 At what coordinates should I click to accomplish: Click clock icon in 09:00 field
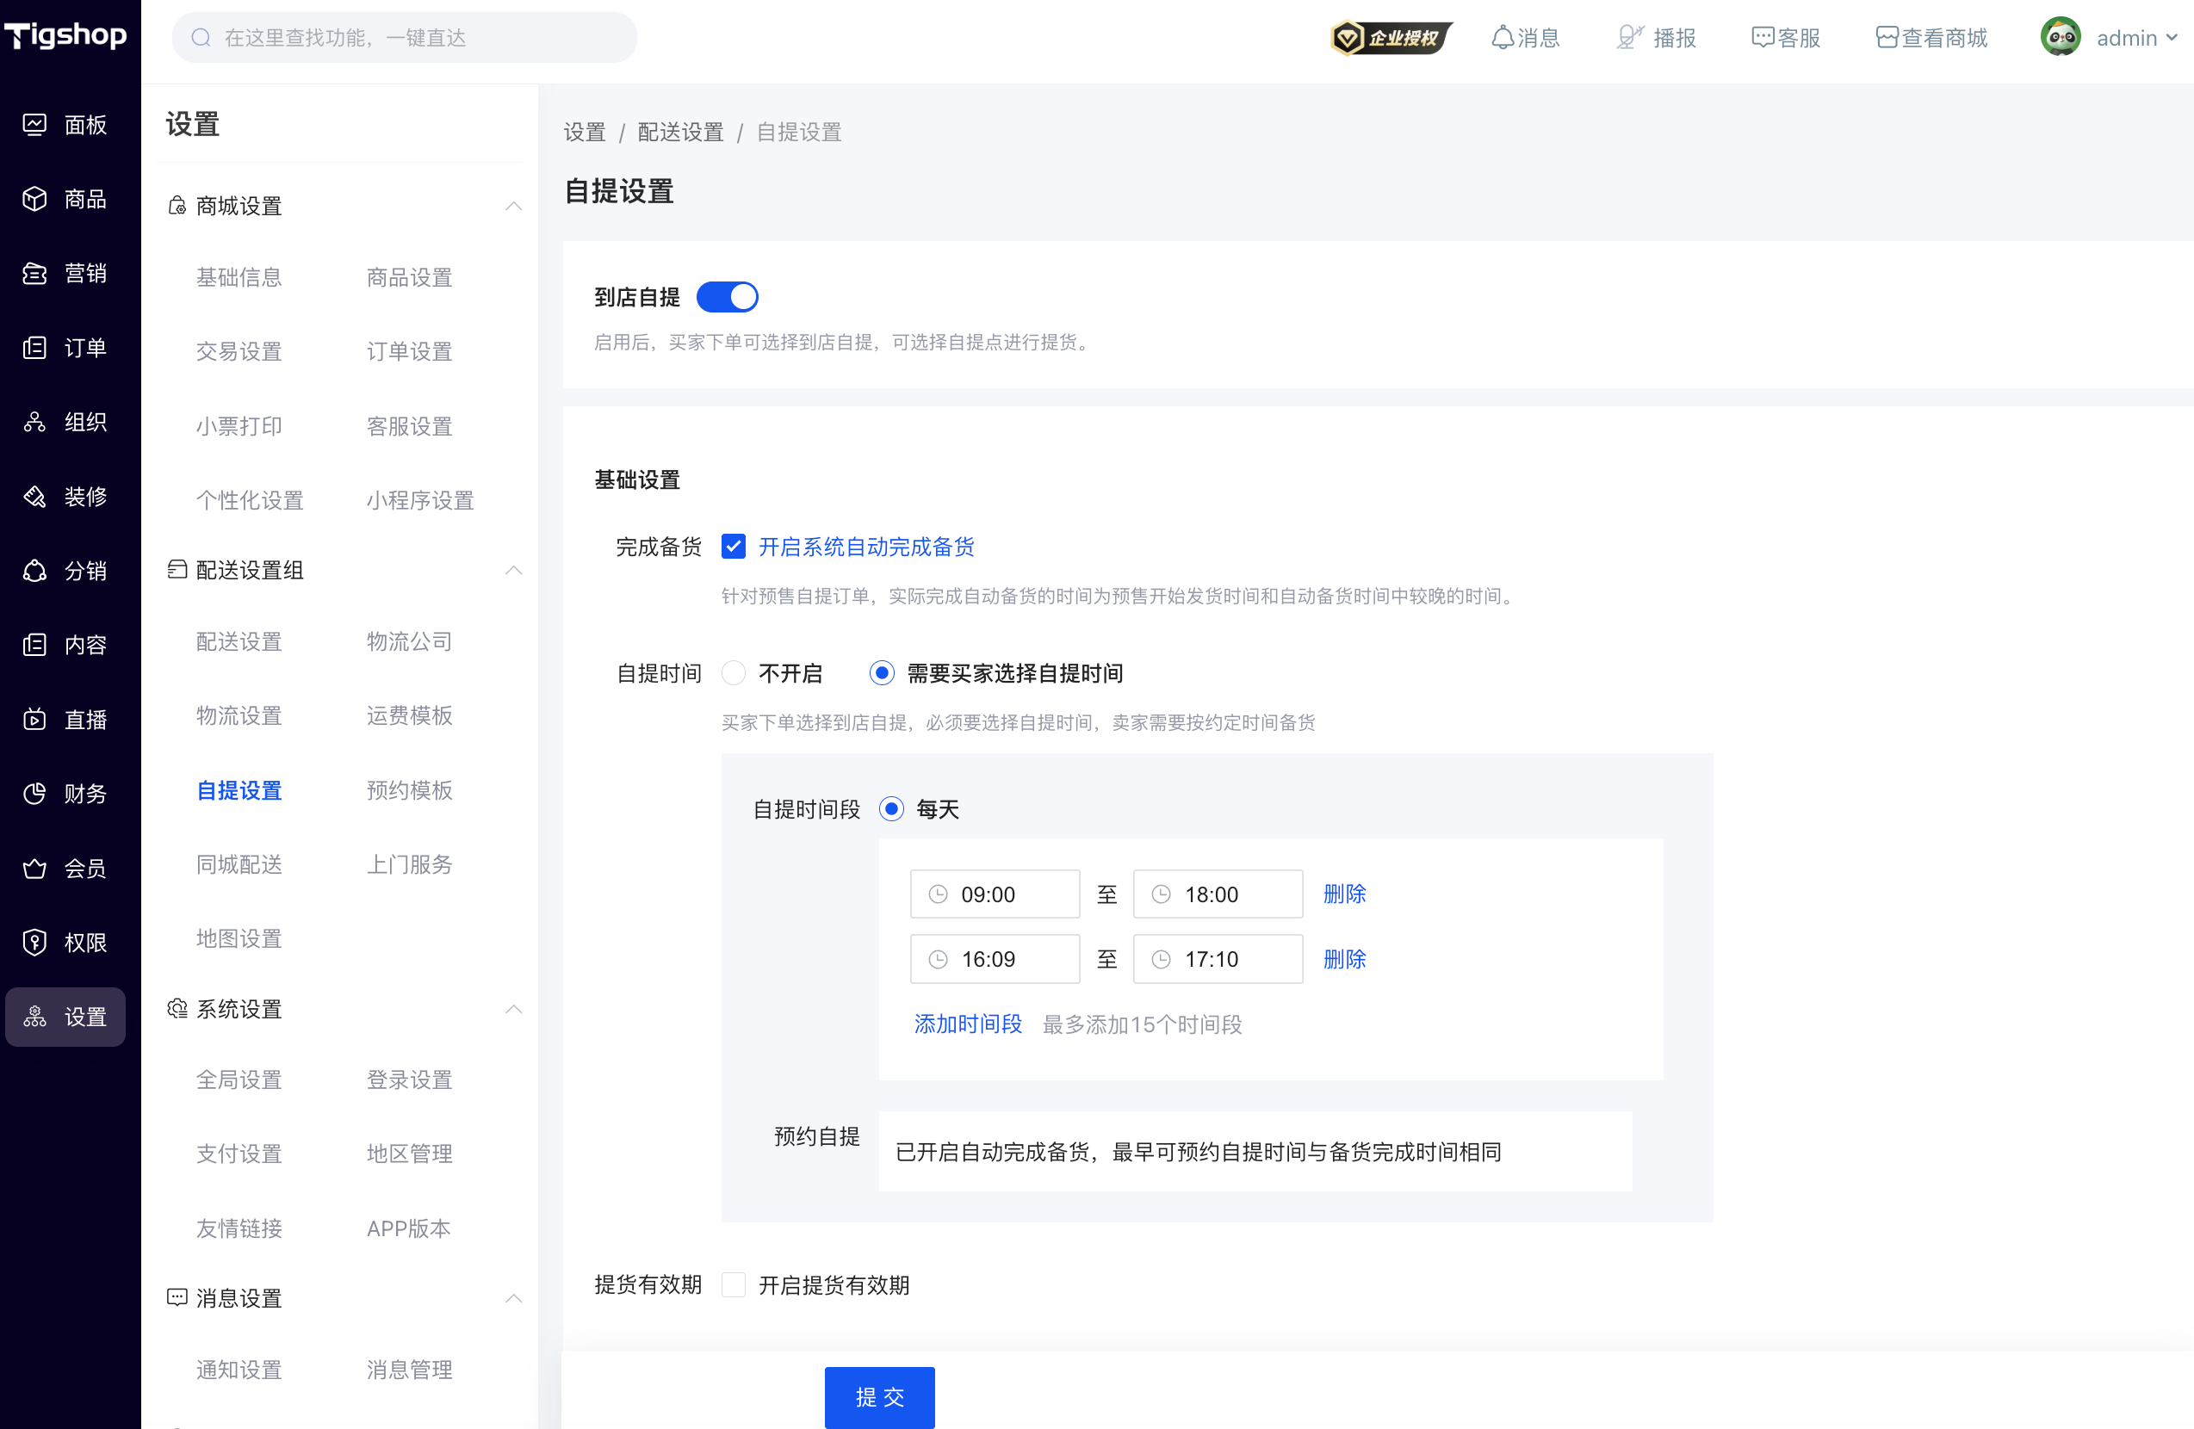point(939,894)
